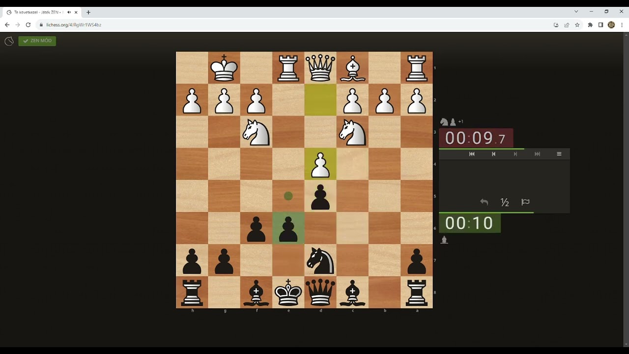
Task: Resign using the flag icon
Action: (x=525, y=202)
